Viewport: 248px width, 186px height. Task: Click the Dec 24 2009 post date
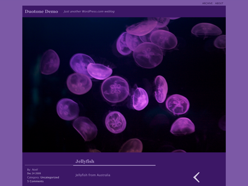pyautogui.click(x=34, y=173)
